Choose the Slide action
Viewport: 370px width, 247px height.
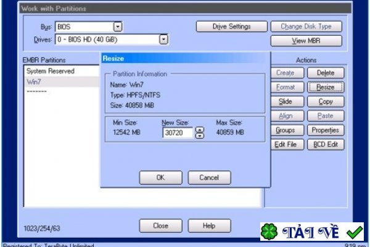tap(287, 101)
